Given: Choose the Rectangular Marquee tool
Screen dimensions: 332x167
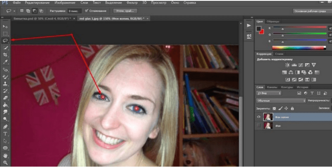Looking at the screenshot, I should point(5,33).
